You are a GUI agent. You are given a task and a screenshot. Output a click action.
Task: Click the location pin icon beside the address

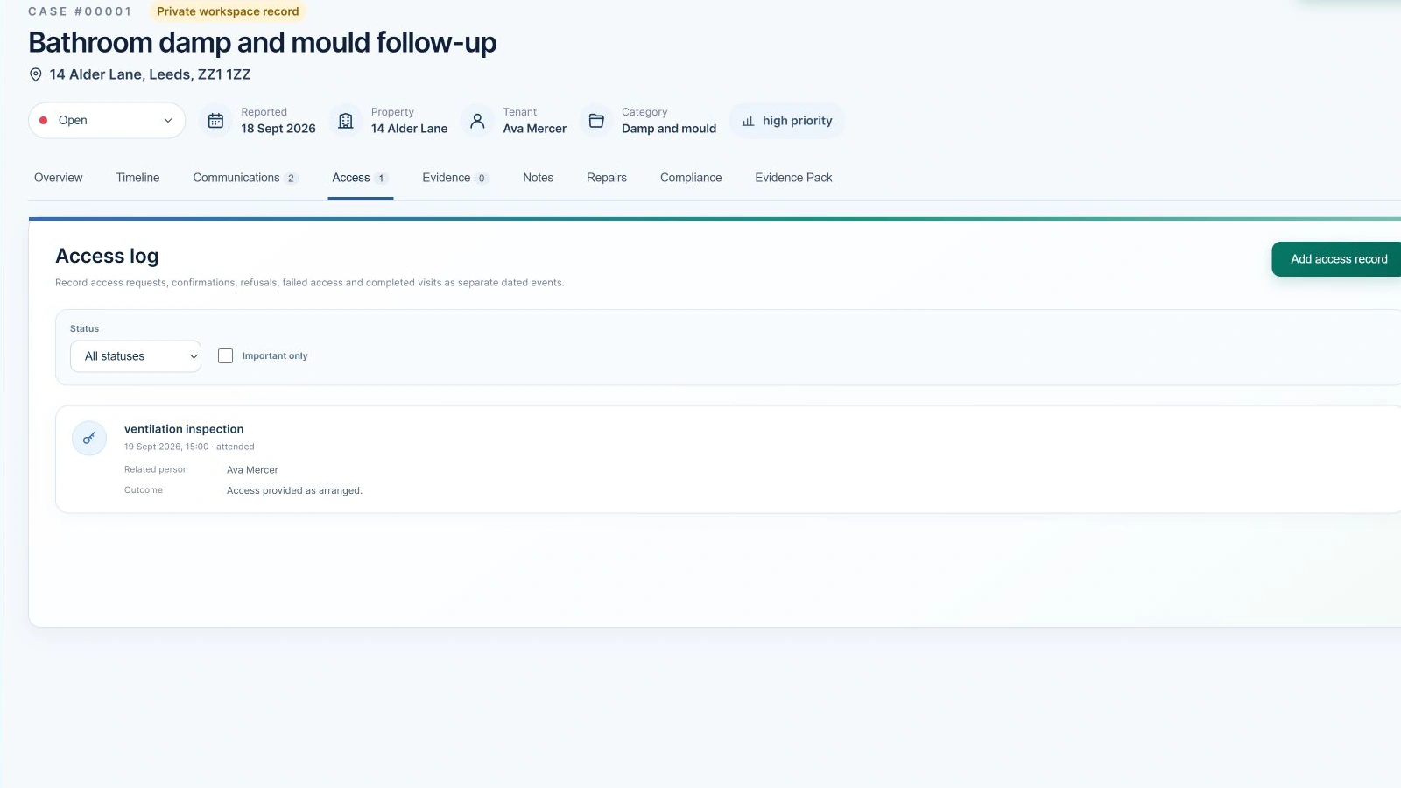pos(36,74)
